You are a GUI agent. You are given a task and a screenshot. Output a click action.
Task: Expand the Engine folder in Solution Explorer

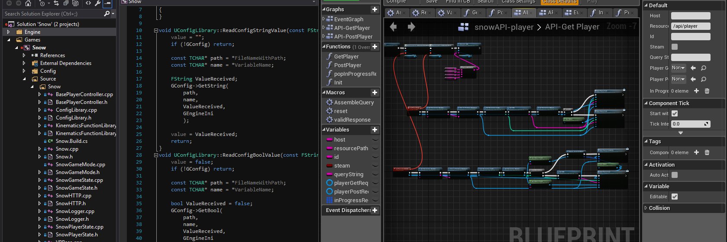[8, 32]
